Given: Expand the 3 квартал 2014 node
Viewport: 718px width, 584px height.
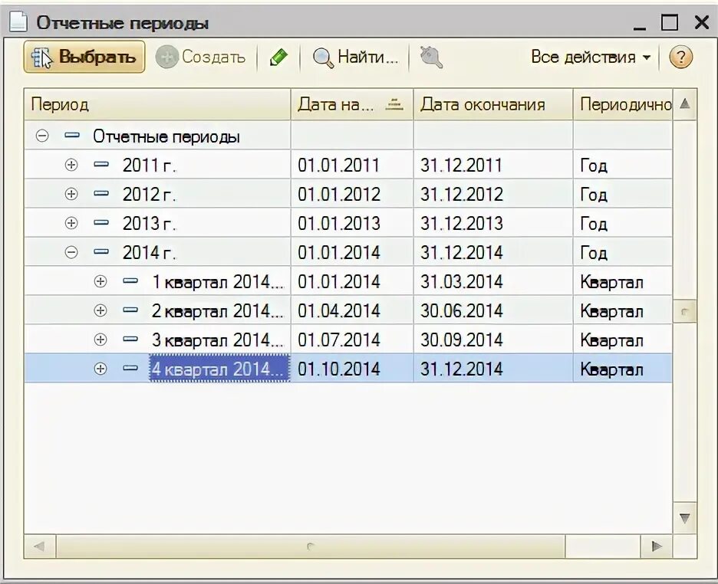Looking at the screenshot, I should [x=100, y=340].
